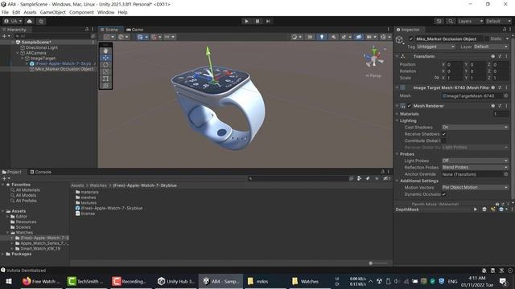Switch to the Game tab
This screenshot has height=289, width=515.
[135, 30]
